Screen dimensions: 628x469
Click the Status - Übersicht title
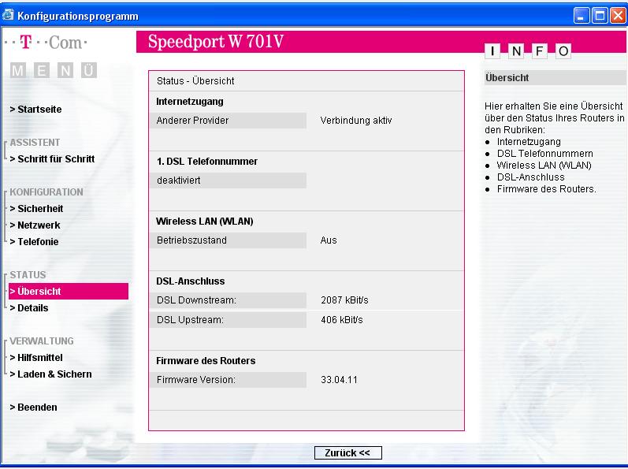pyautogui.click(x=195, y=81)
